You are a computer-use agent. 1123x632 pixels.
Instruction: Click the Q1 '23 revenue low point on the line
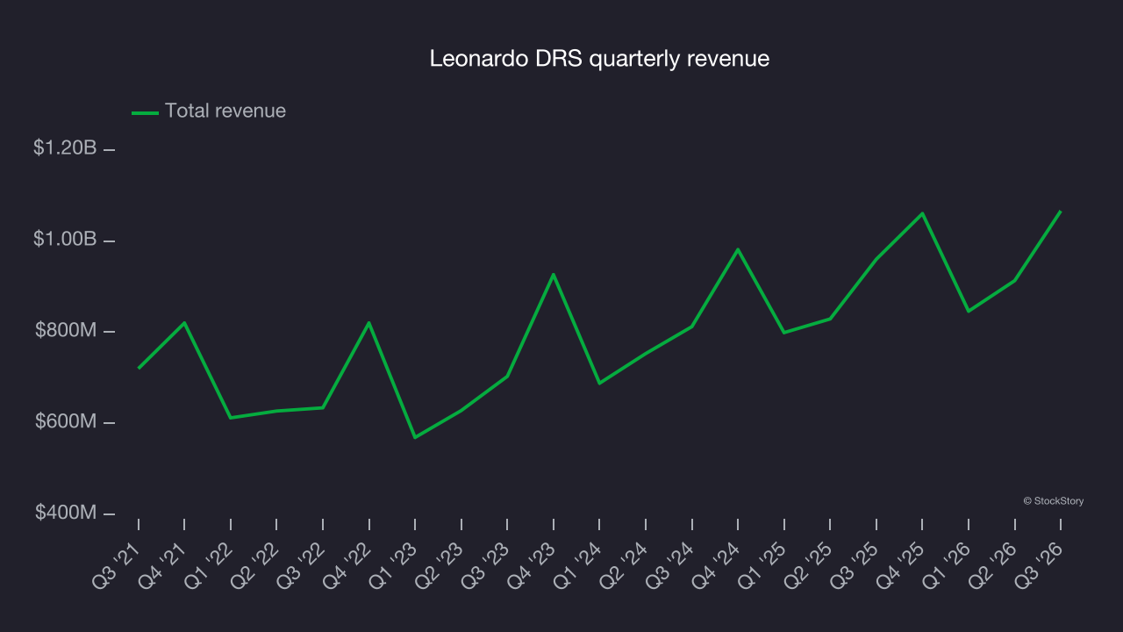[415, 437]
